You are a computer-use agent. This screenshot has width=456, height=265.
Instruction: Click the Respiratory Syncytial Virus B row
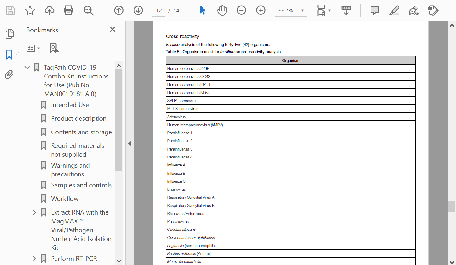[x=291, y=205]
